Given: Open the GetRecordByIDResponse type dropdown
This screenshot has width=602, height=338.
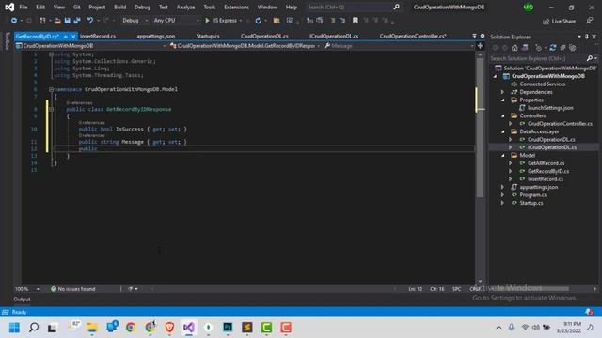Looking at the screenshot, I should pyautogui.click(x=245, y=46).
